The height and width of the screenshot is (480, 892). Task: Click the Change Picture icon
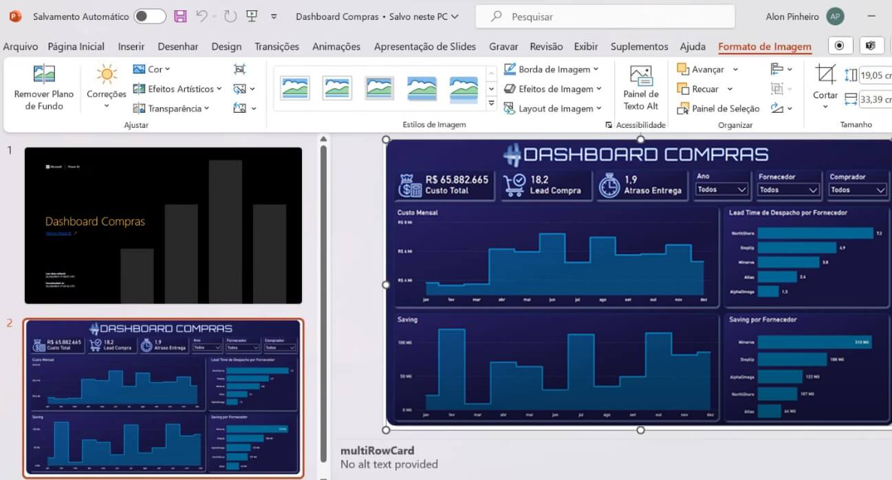pyautogui.click(x=239, y=89)
